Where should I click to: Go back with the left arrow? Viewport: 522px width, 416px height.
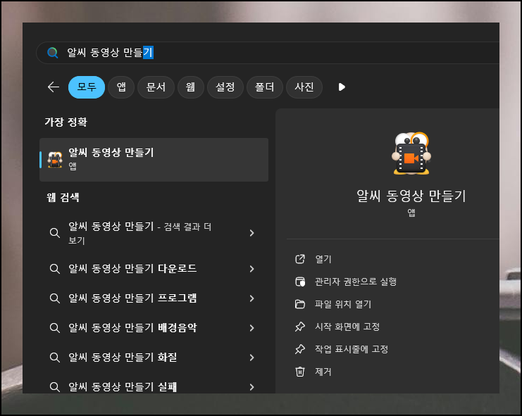point(54,87)
